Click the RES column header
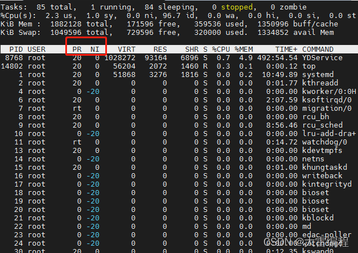 160,49
